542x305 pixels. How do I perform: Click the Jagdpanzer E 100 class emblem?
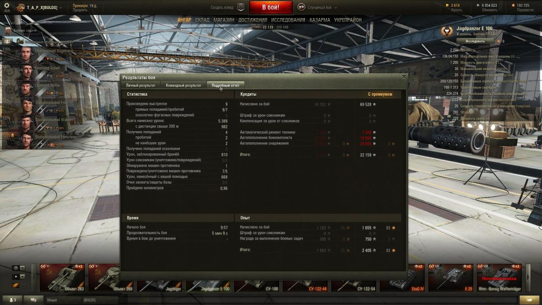coord(447,31)
